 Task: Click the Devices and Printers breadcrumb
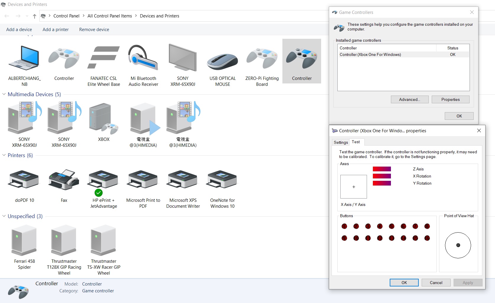pyautogui.click(x=159, y=16)
